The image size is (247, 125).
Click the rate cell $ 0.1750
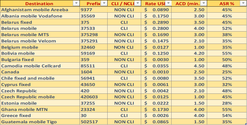click(156, 16)
